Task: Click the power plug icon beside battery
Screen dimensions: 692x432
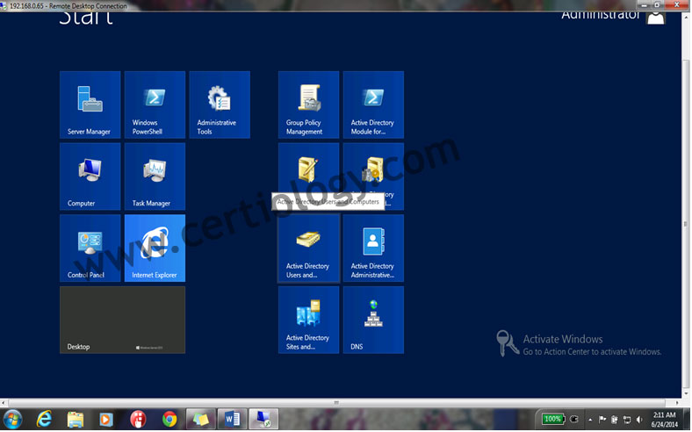Action: [x=574, y=419]
